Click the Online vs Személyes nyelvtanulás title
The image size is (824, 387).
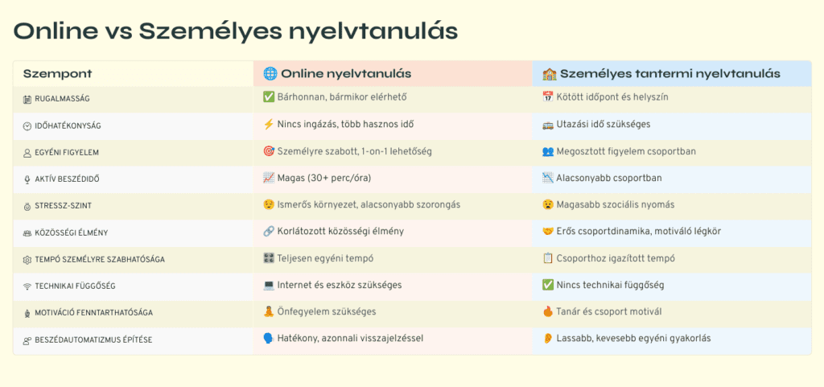tap(235, 31)
